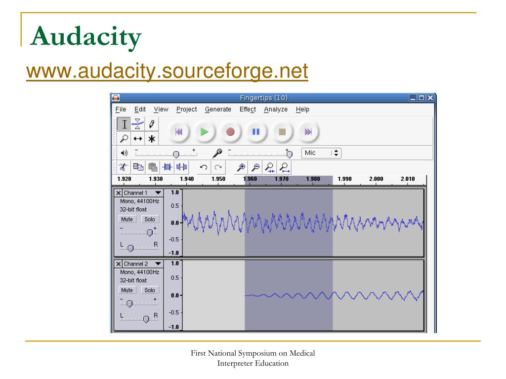Mute Channel 2
Viewport: 506px width, 379px height.
[127, 290]
